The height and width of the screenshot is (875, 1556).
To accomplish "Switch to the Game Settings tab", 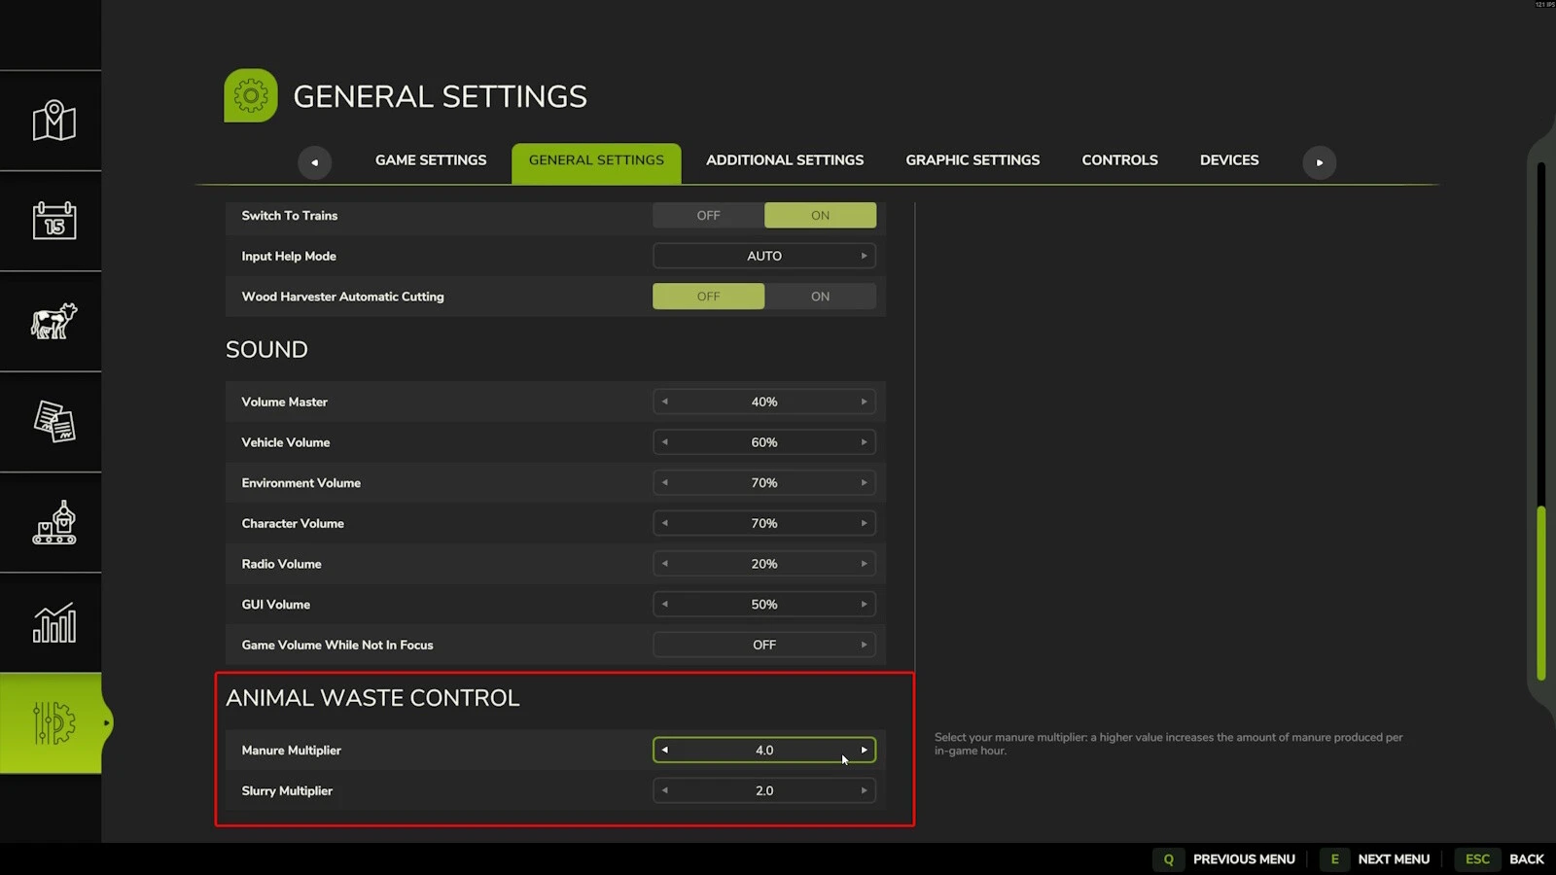I will point(431,160).
